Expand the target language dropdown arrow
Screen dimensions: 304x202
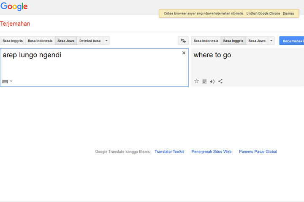coord(271,41)
